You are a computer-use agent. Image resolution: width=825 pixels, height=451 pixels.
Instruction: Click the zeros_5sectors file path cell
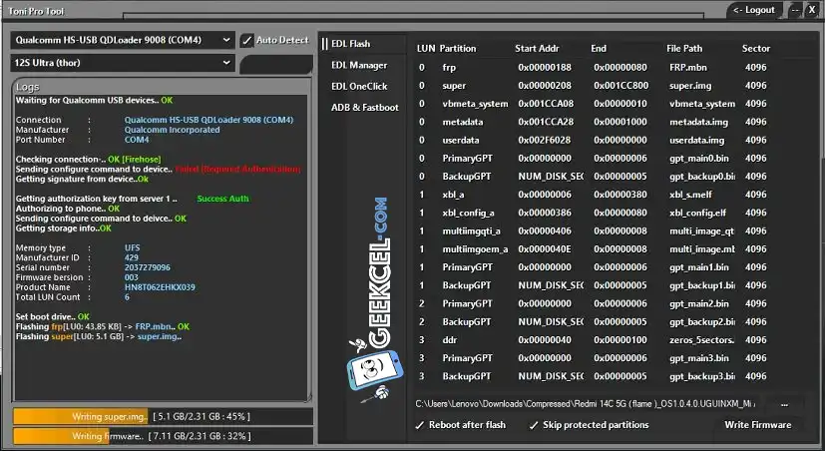tap(702, 340)
